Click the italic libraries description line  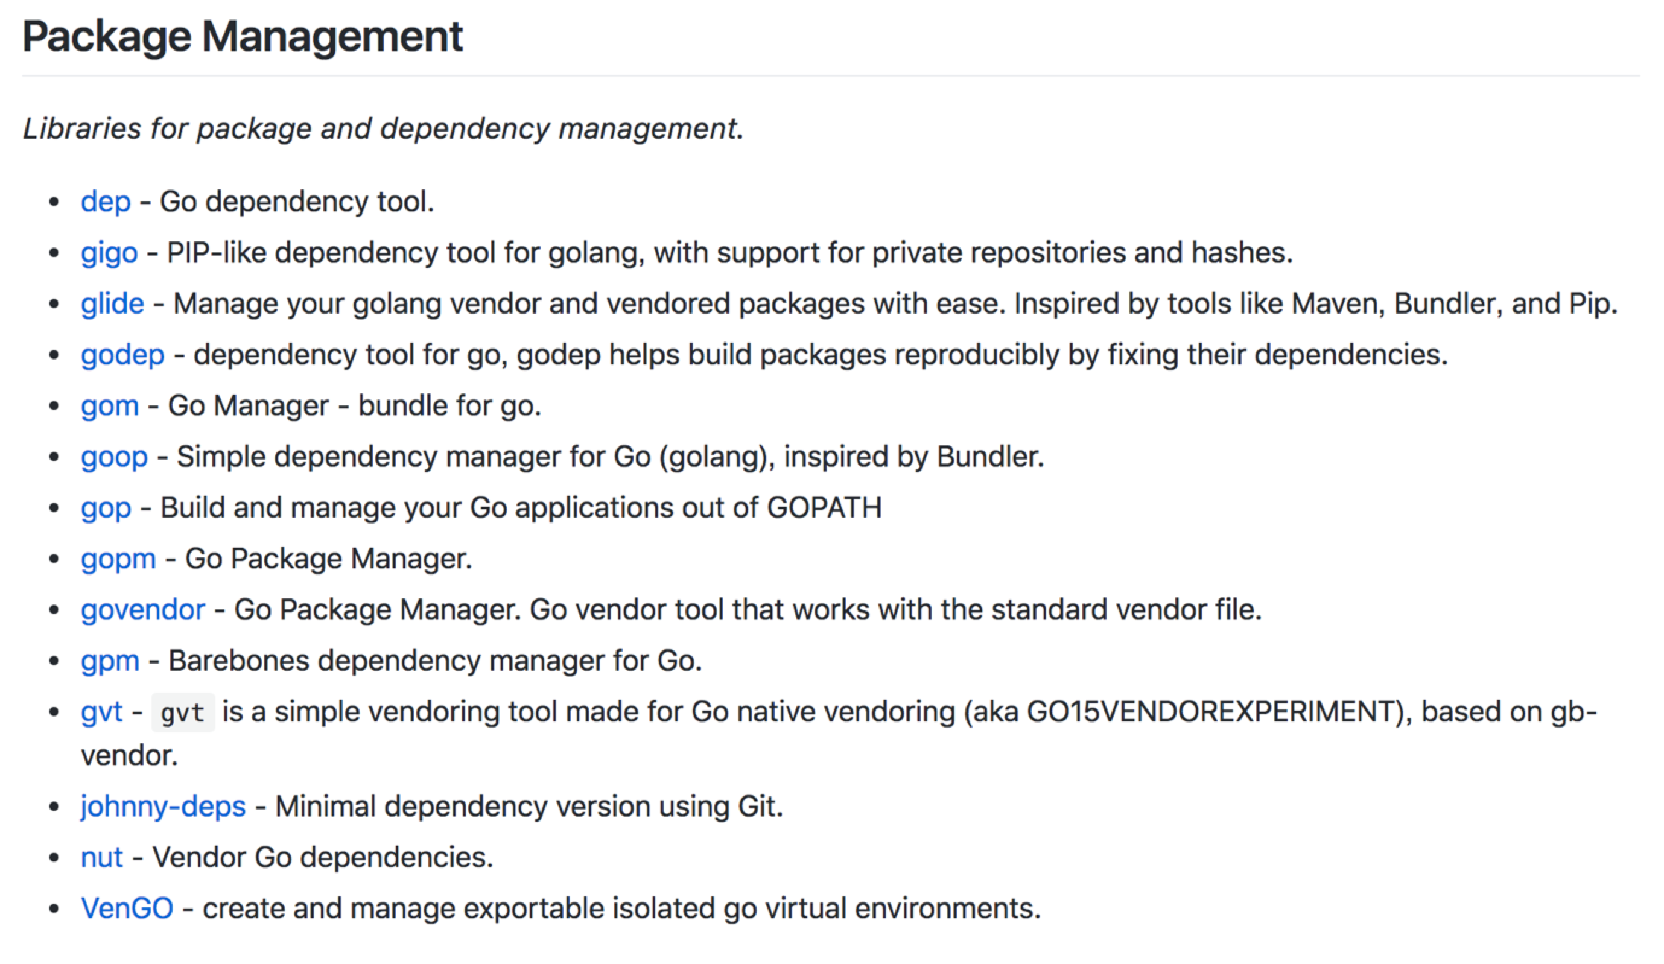click(383, 128)
